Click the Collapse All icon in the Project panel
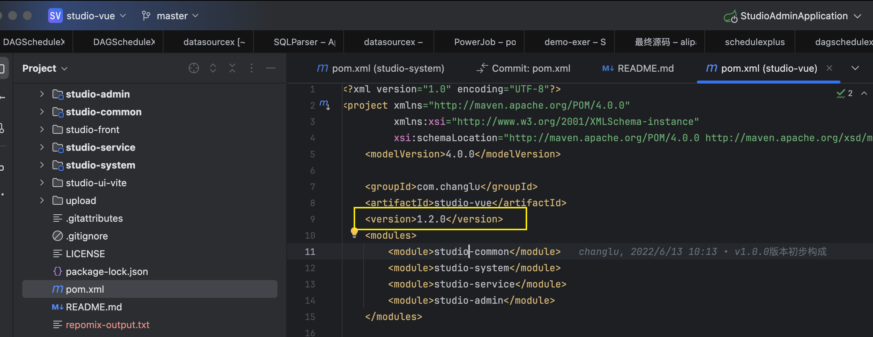 232,68
